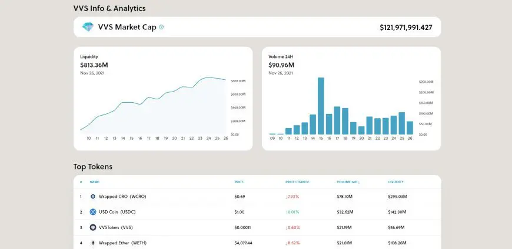This screenshot has height=249, width=512.
Task: Select the volume bar for day 20
Action: [361, 130]
